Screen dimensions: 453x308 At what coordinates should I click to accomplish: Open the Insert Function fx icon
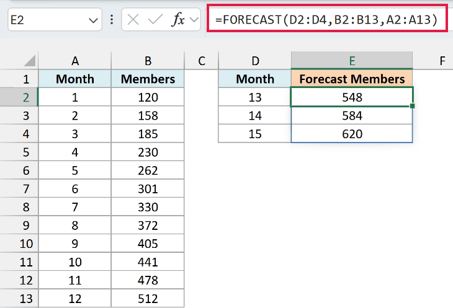(x=178, y=20)
